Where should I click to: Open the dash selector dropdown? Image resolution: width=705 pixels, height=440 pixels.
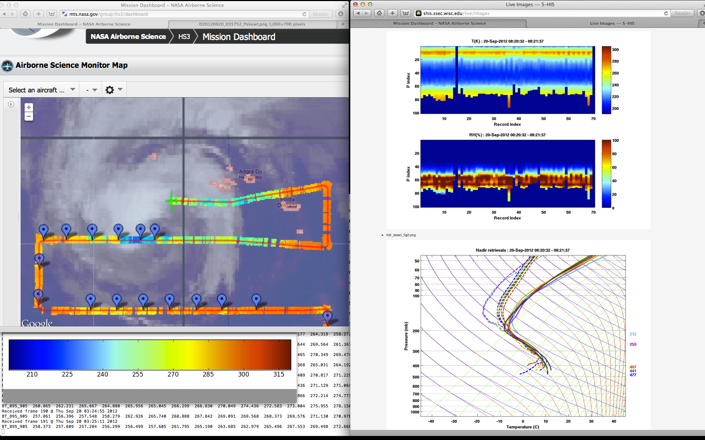pyautogui.click(x=91, y=90)
